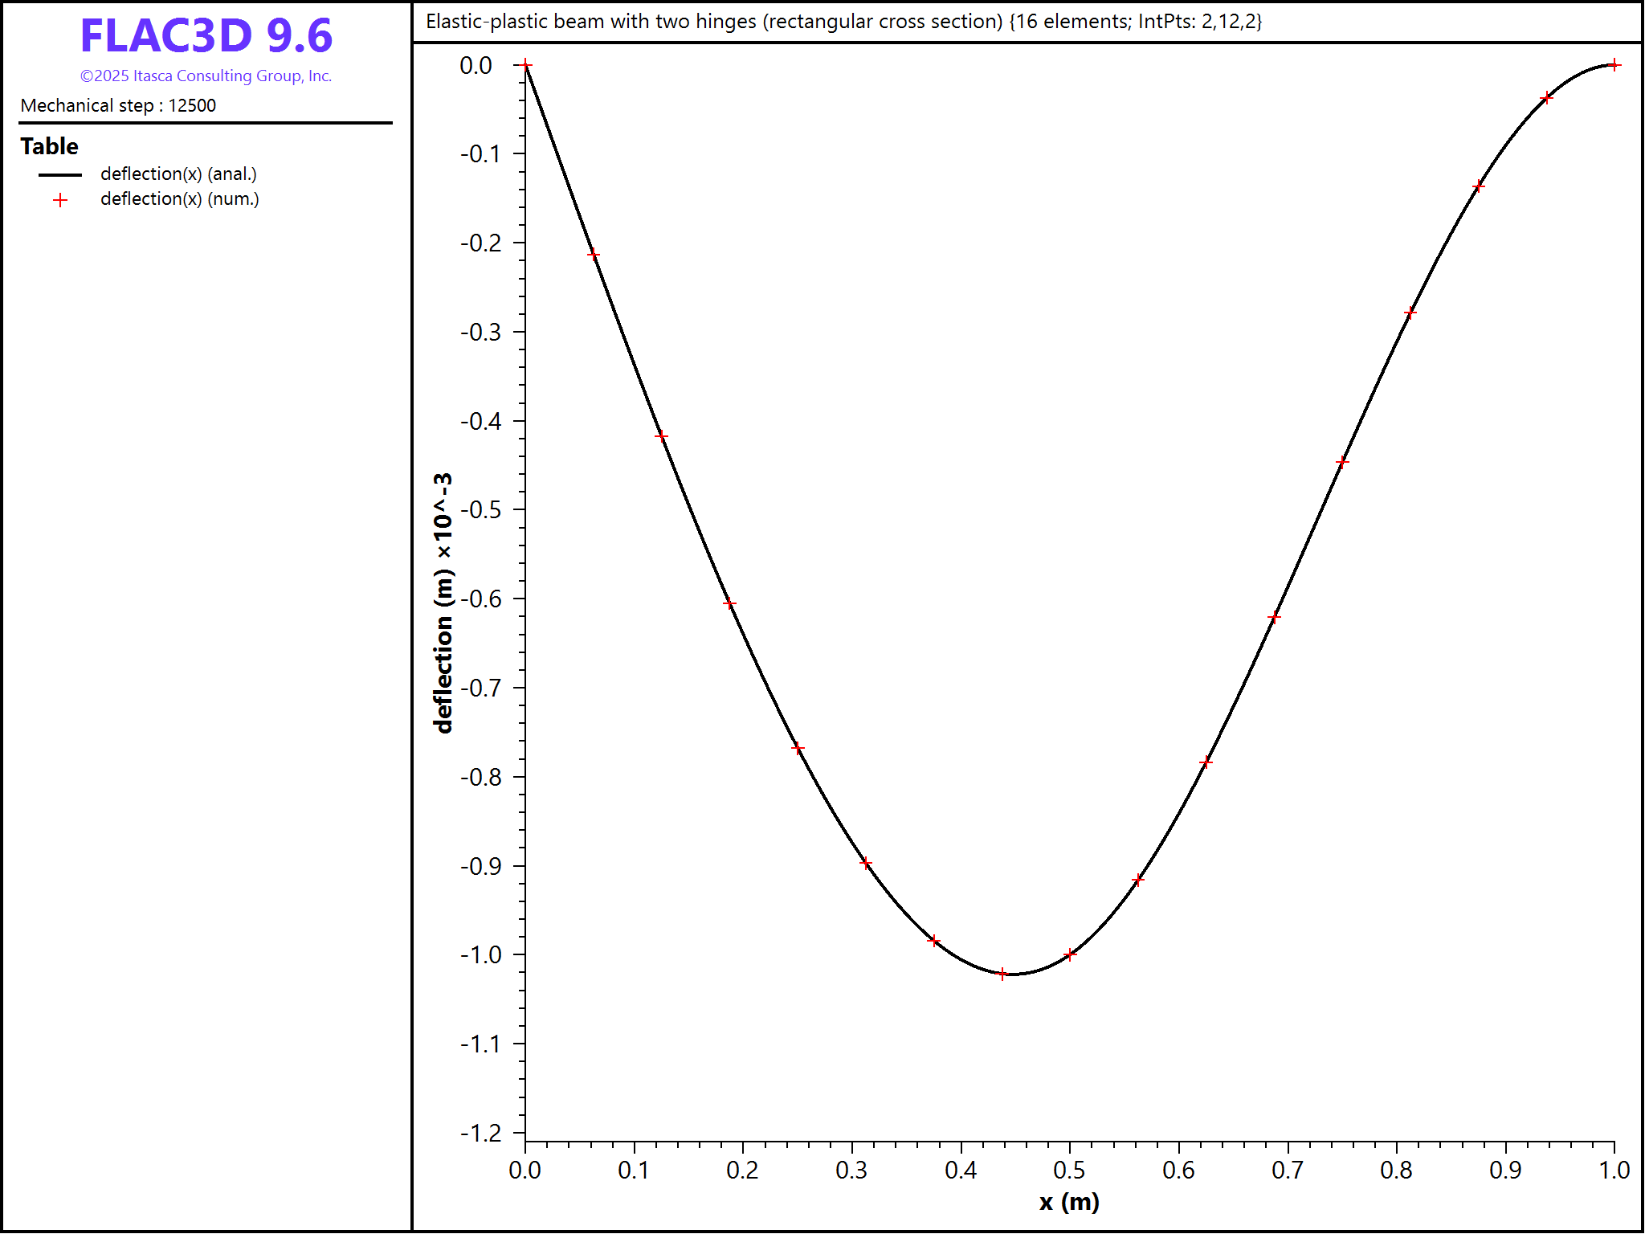This screenshot has height=1234, width=1645.
Task: Click the 0.5 tick label on x-axis
Action: [x=1069, y=1171]
